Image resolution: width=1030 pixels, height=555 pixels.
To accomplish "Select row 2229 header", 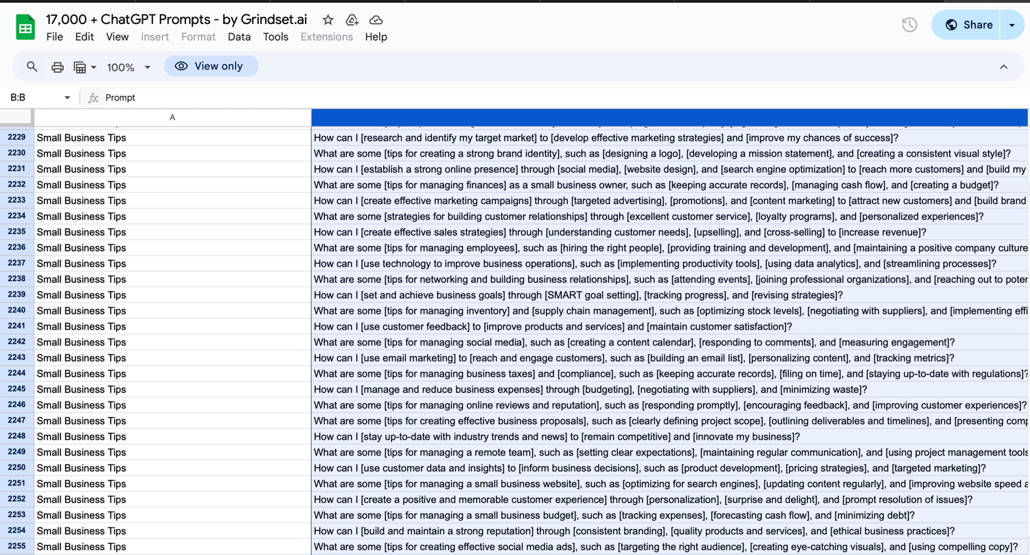I will 16,137.
